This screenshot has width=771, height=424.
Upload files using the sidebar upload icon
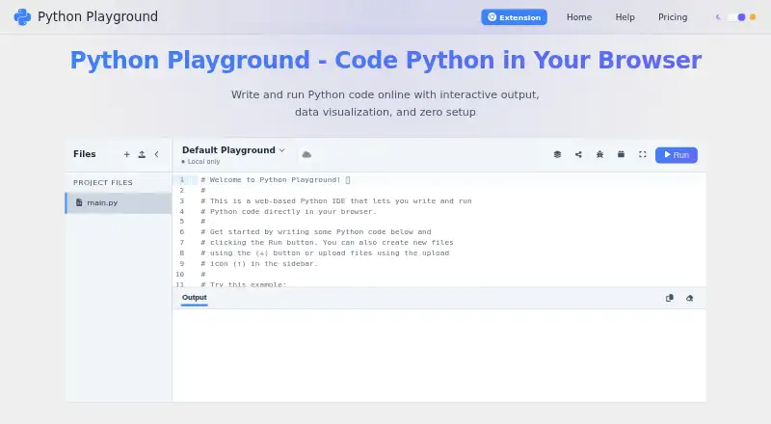point(142,154)
